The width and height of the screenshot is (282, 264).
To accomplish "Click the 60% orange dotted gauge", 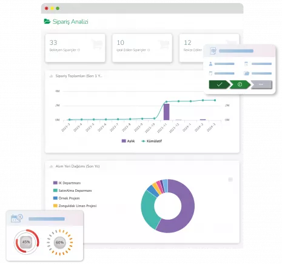I will point(60,242).
